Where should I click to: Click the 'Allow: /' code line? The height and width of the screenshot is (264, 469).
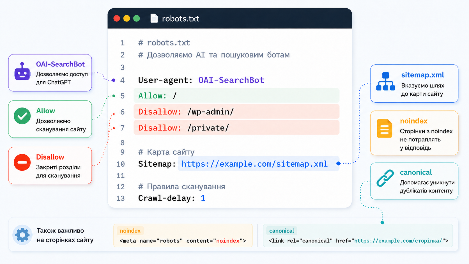point(236,96)
